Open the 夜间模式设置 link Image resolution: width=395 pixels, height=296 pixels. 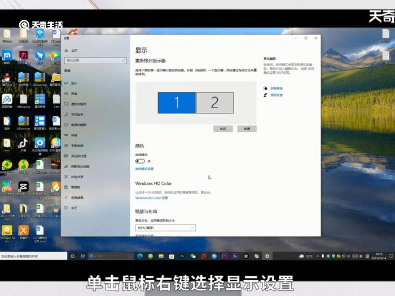(144, 169)
